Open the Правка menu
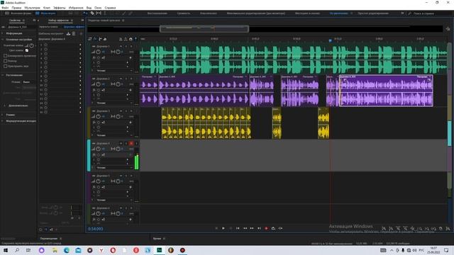Screen dimensions: 454x255 16,8
